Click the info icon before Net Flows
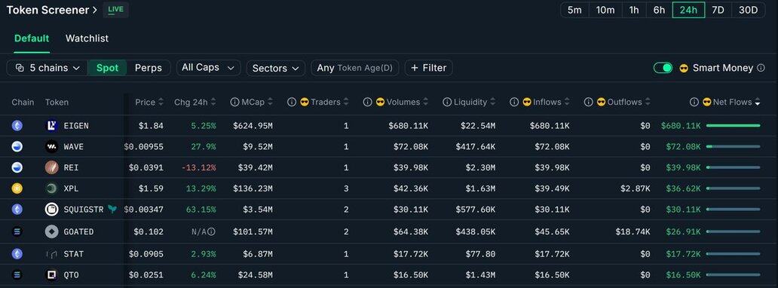This screenshot has height=288, width=778. click(x=694, y=103)
